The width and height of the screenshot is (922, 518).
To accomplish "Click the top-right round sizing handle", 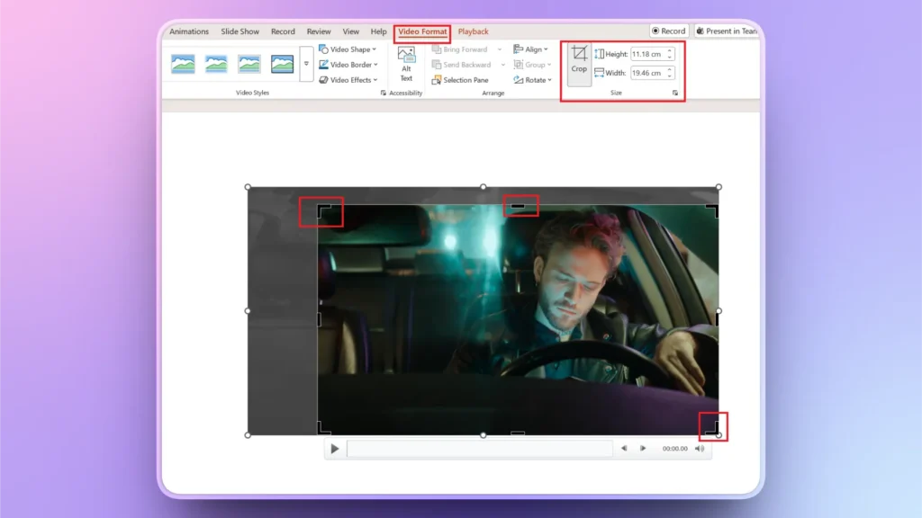I will [x=719, y=187].
